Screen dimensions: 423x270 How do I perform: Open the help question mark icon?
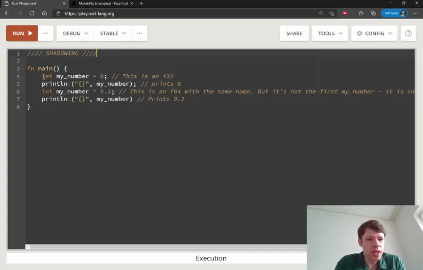pyautogui.click(x=408, y=33)
